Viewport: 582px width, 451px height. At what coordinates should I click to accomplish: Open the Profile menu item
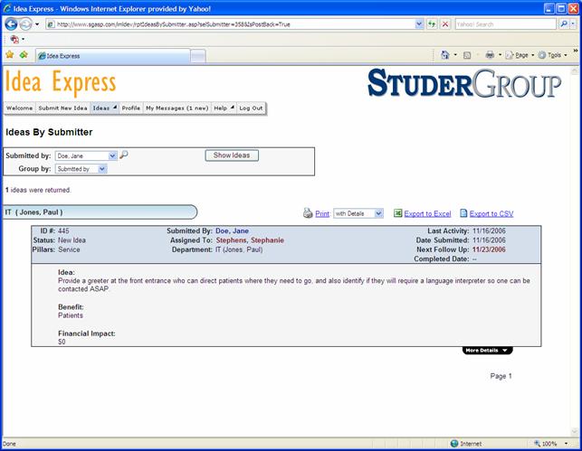point(131,108)
